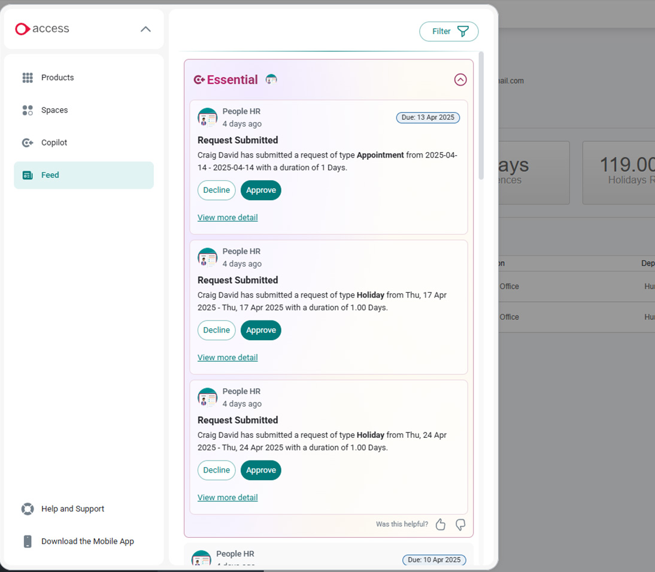655x572 pixels.
Task: View more detail for 24 Apr Holiday
Action: pos(228,498)
